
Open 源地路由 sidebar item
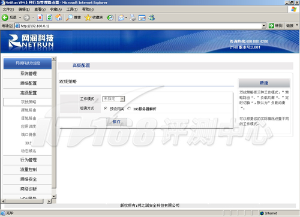(28, 110)
